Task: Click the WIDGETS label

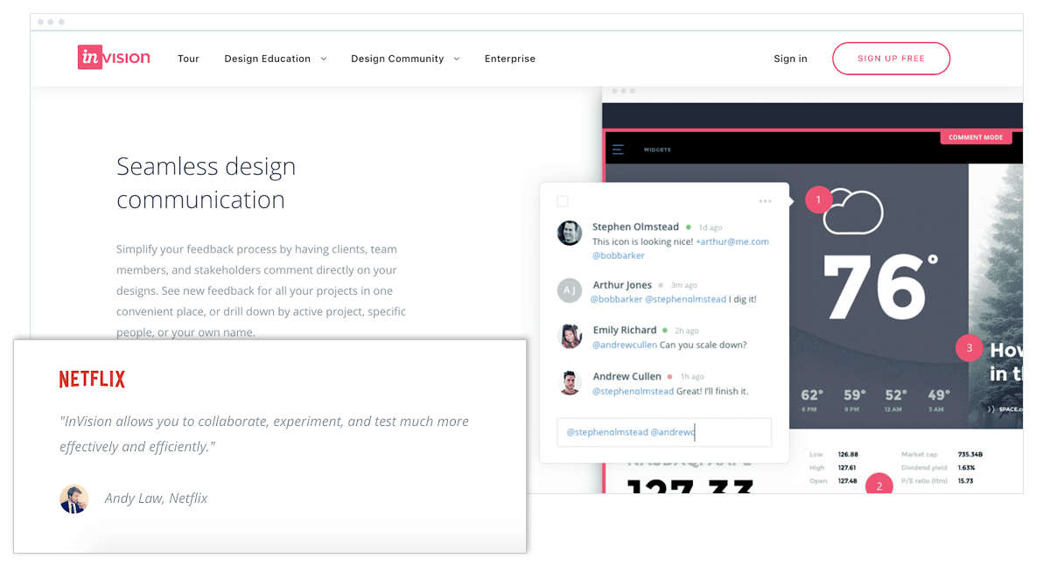Action: 657,150
